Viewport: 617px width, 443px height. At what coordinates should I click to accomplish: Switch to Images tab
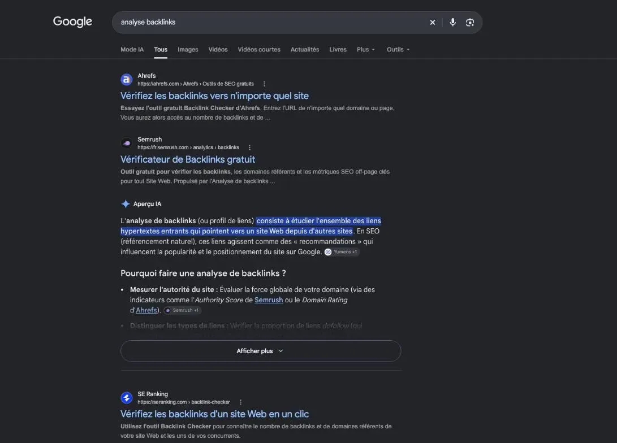point(188,50)
